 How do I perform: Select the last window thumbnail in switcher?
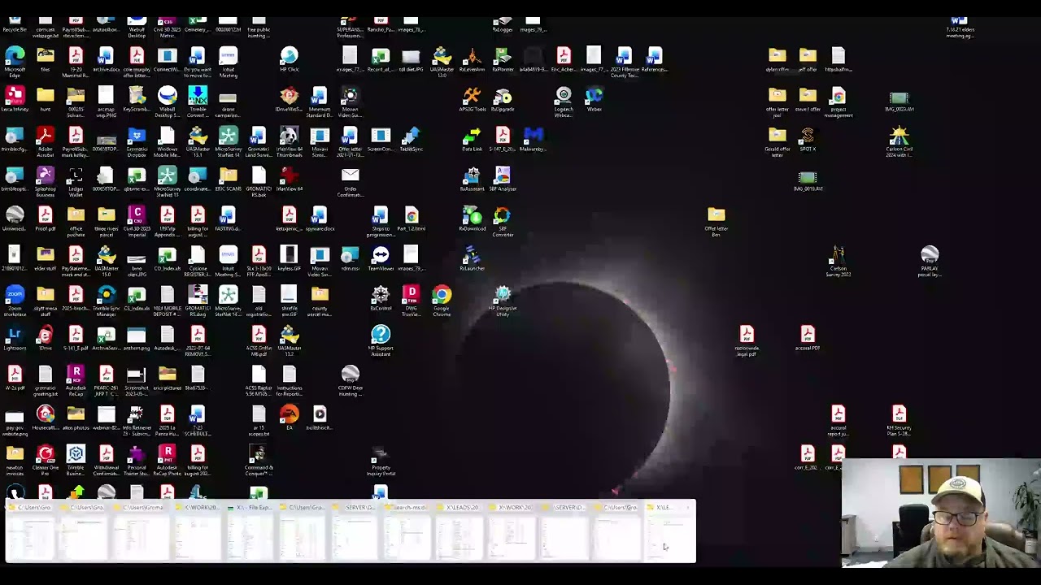(x=669, y=532)
